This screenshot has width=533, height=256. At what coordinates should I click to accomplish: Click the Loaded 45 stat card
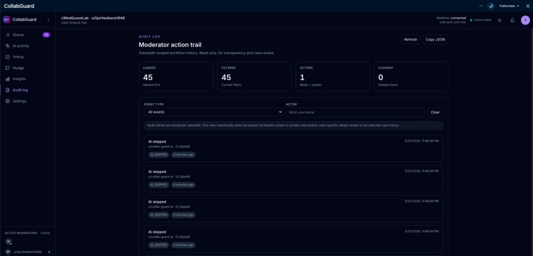pos(176,77)
